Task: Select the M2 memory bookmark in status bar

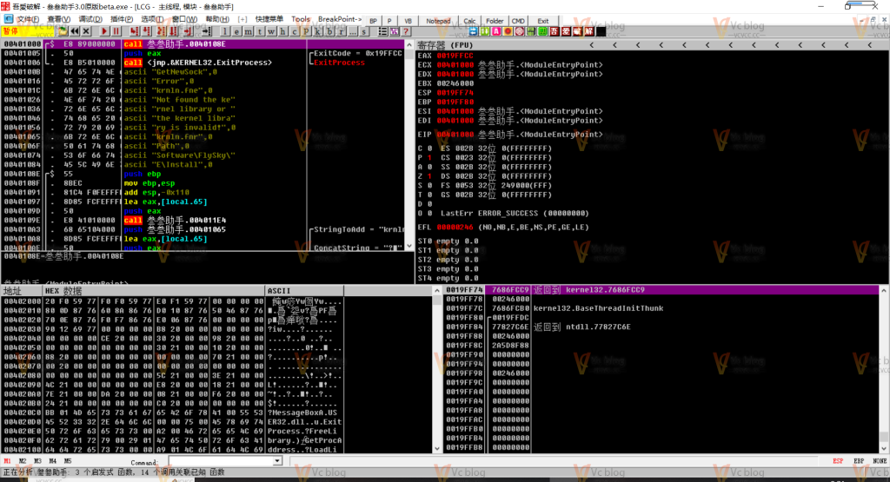Action: (x=23, y=461)
